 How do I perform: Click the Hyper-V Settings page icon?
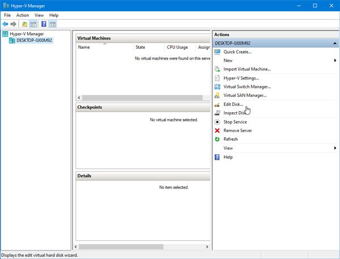[x=217, y=78]
